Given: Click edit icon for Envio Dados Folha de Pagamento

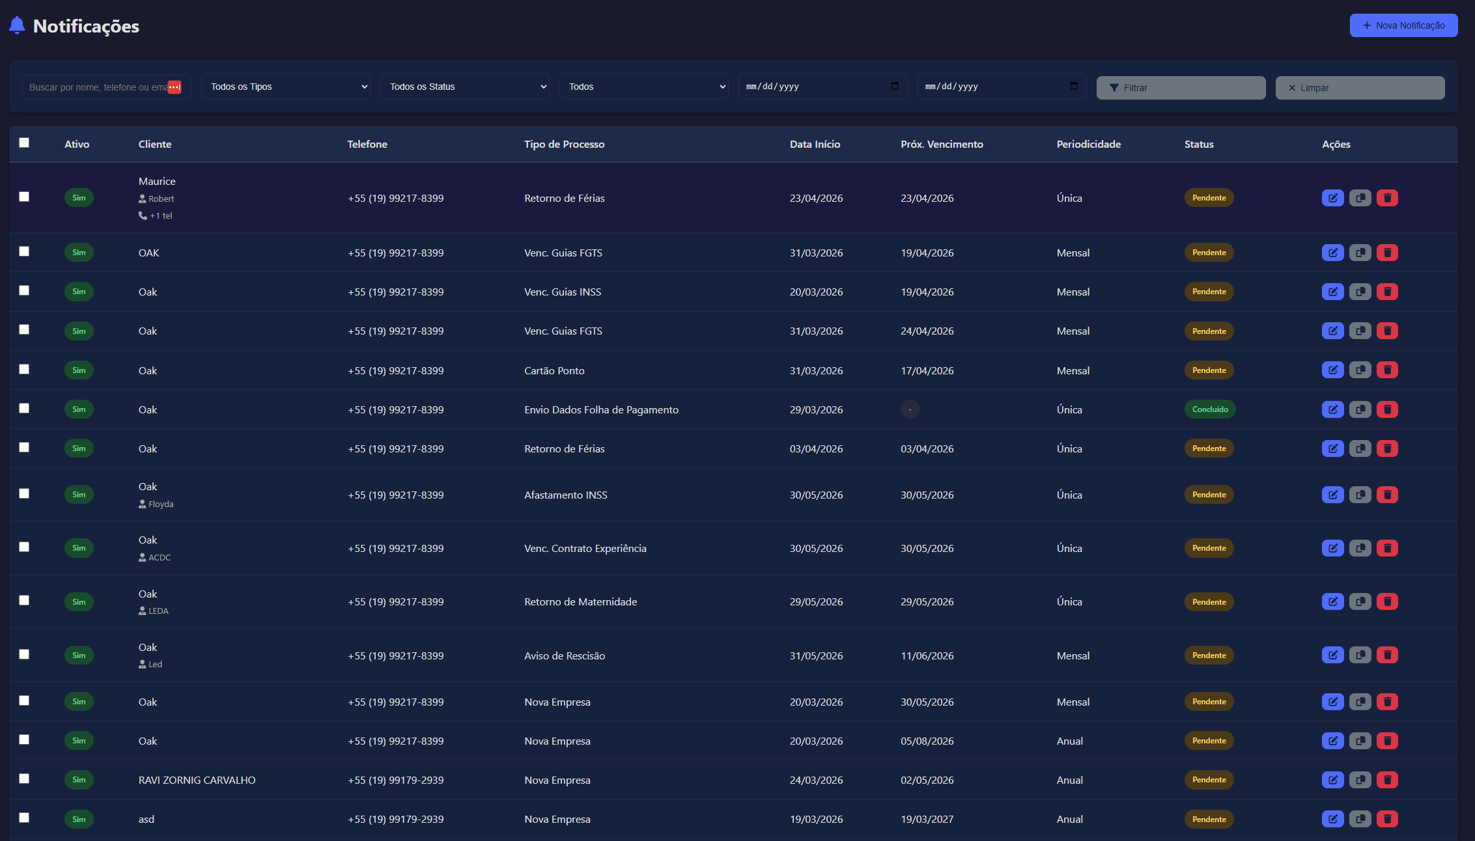Looking at the screenshot, I should pyautogui.click(x=1332, y=409).
